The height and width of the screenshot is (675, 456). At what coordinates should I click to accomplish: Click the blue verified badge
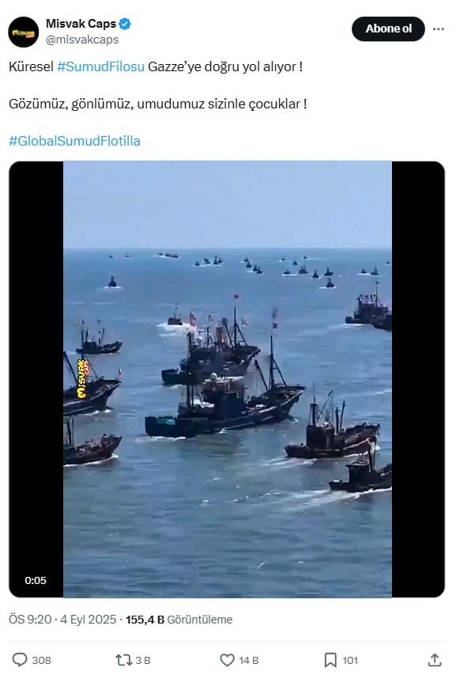tap(125, 24)
